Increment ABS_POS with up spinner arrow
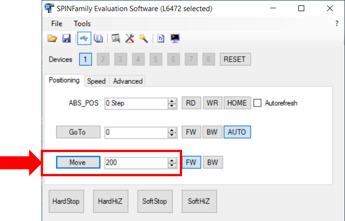 [172, 101]
